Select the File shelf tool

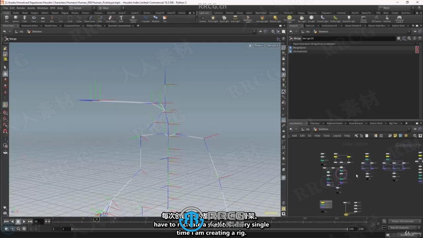point(165,19)
